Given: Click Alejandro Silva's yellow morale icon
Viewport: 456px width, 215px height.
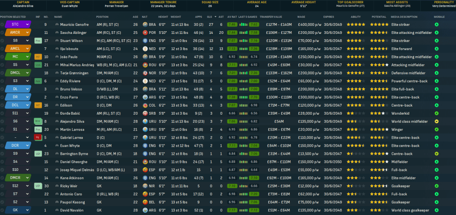Looking at the screenshot, I should [x=436, y=121].
